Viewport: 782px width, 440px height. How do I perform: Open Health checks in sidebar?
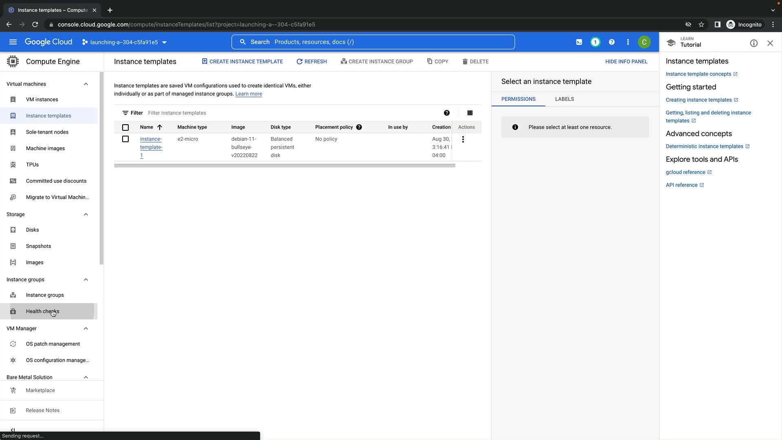(42, 311)
